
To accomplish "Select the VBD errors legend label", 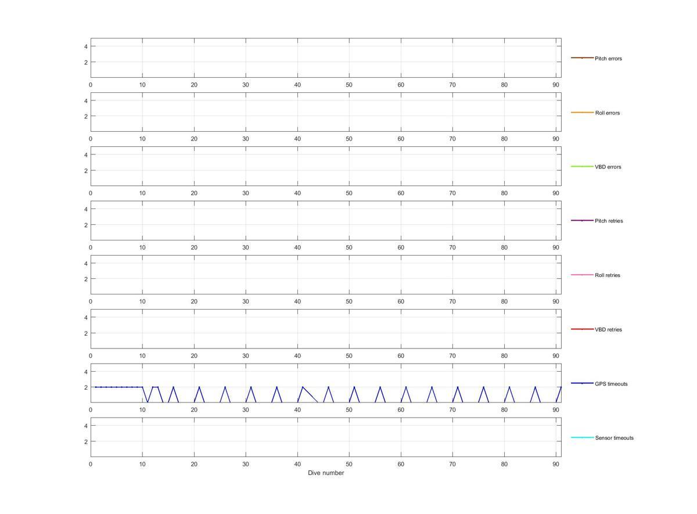I will pyautogui.click(x=608, y=167).
